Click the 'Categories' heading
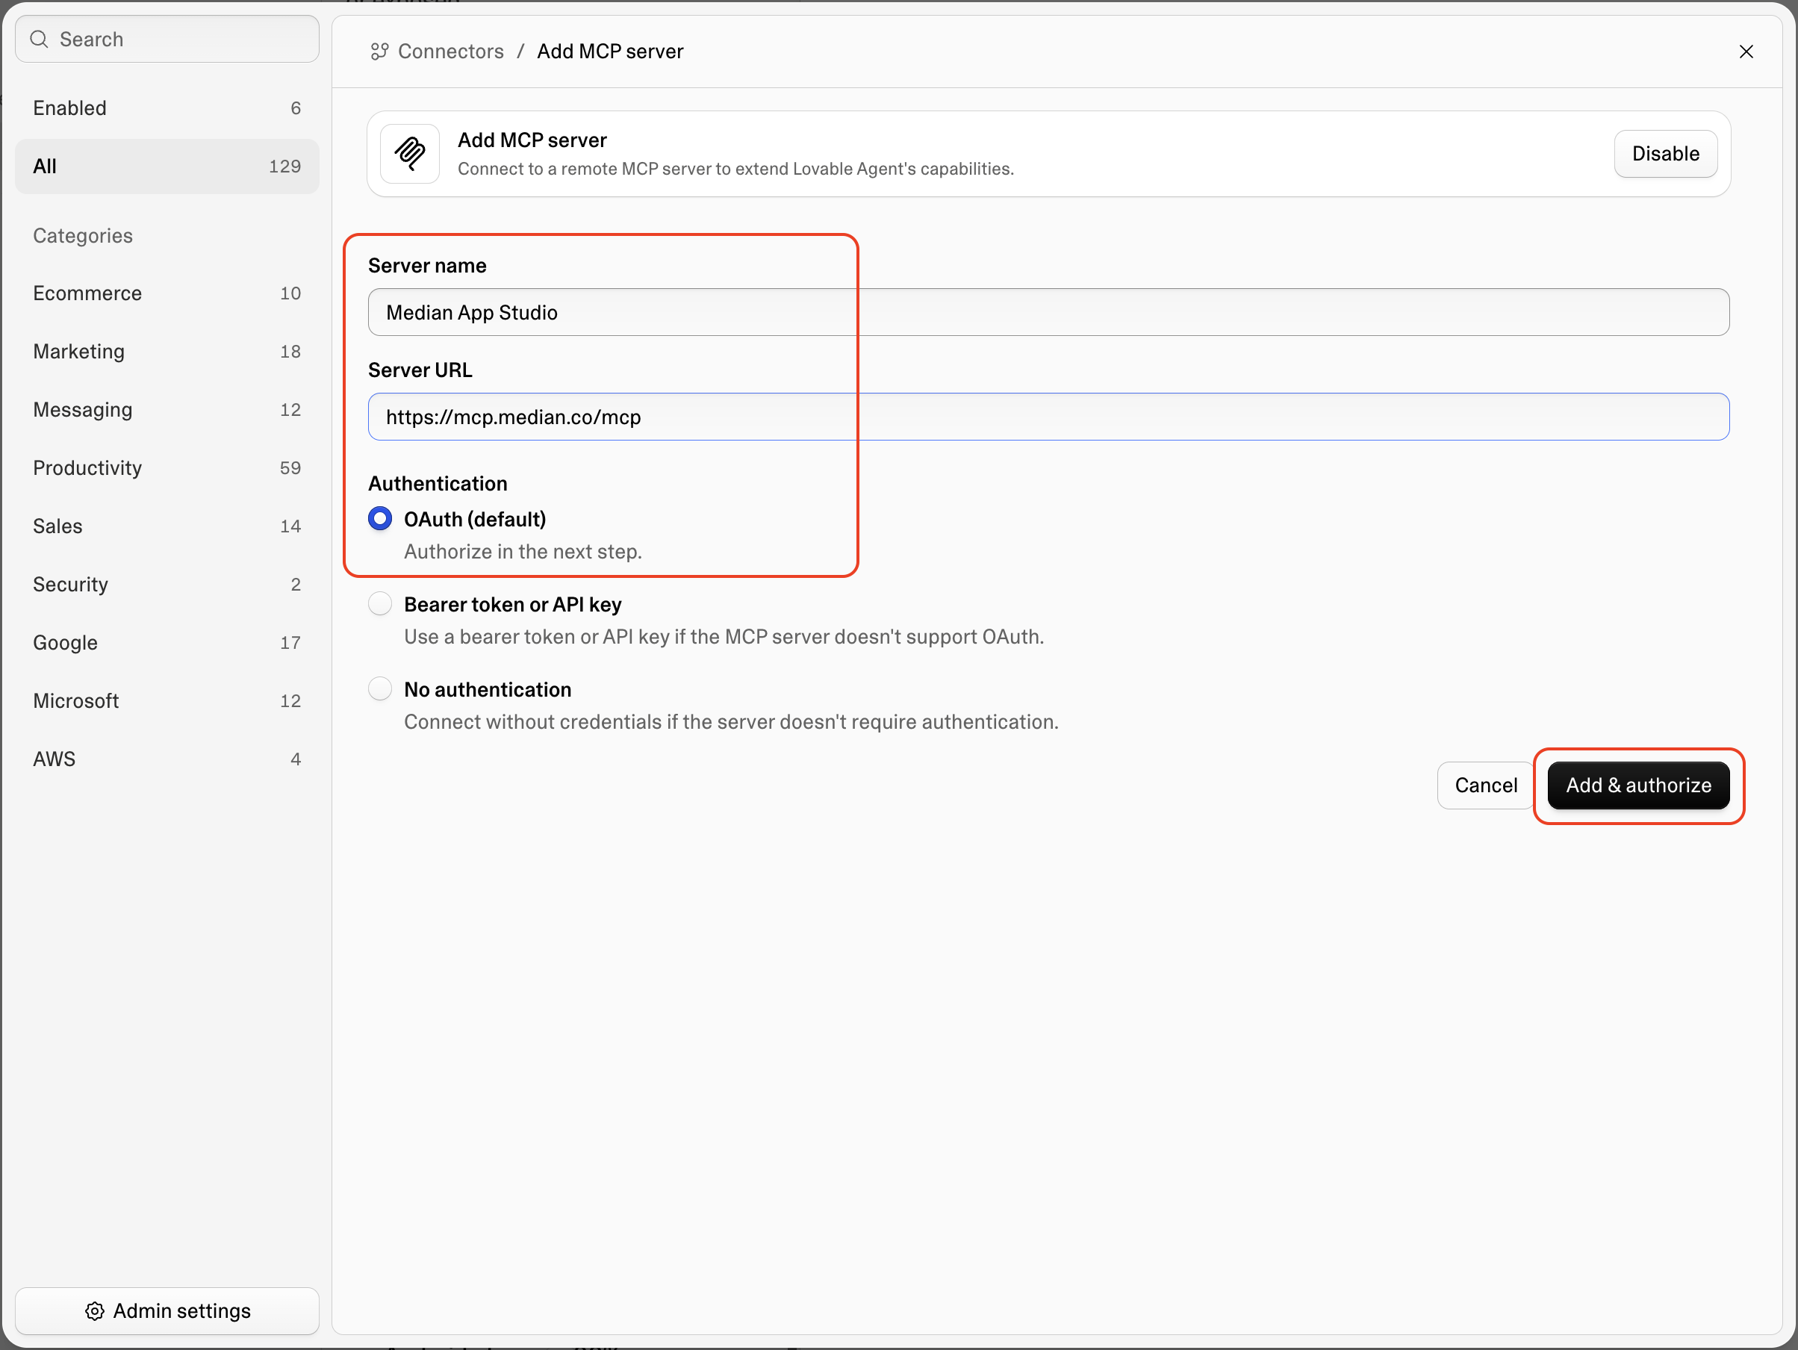The height and width of the screenshot is (1350, 1798). (x=83, y=236)
